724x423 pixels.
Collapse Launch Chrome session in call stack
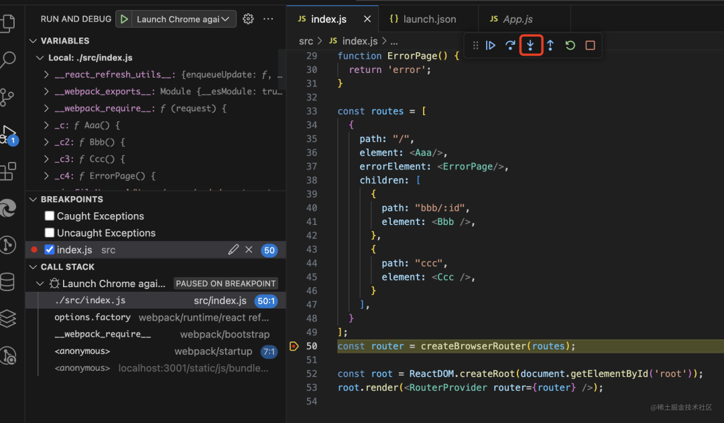[x=40, y=283]
